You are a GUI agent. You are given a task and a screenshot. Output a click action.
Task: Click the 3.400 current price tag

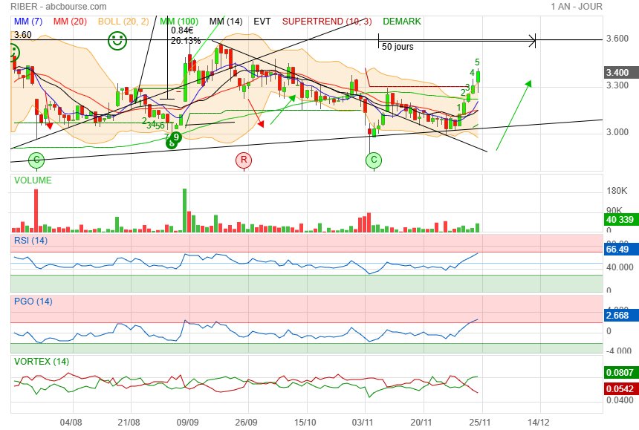click(x=617, y=73)
